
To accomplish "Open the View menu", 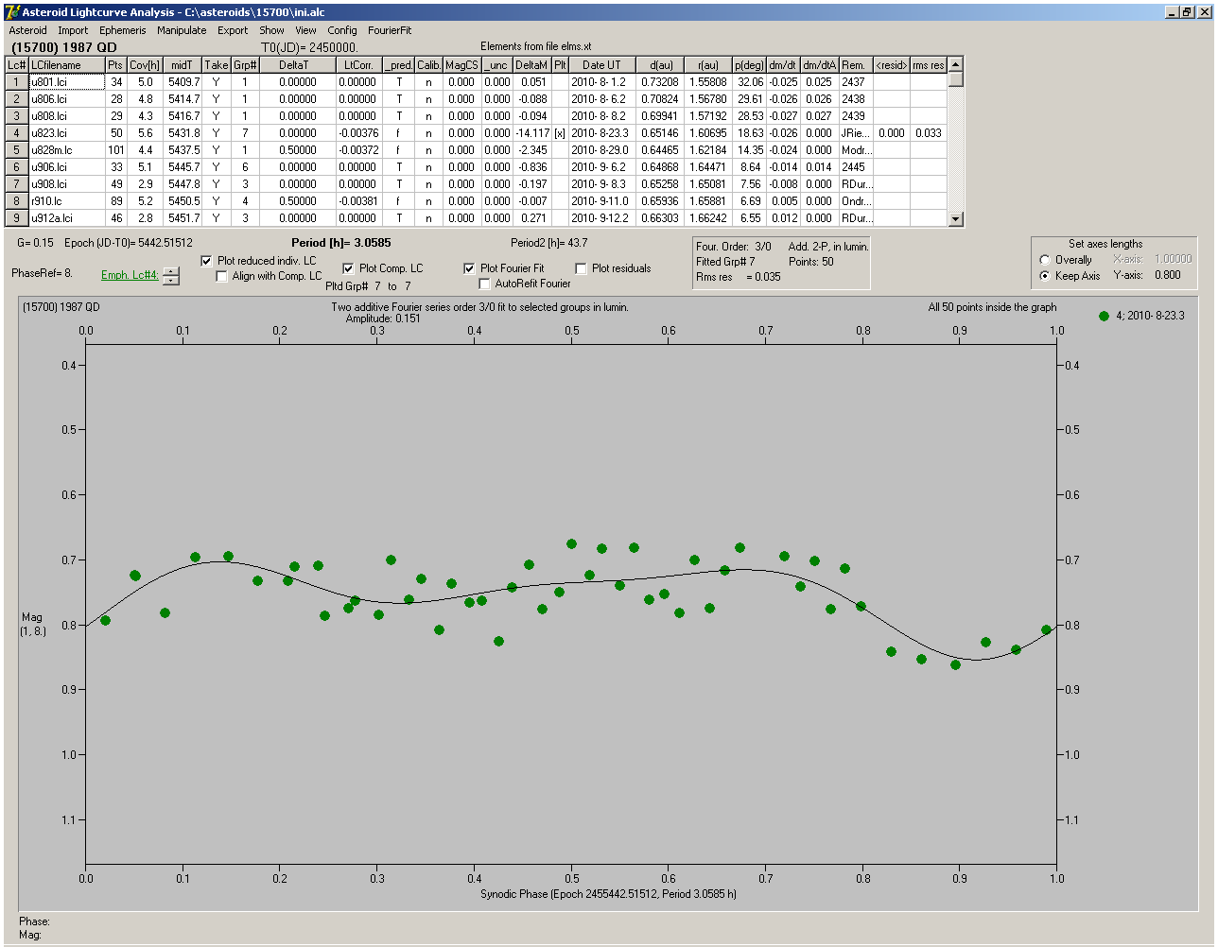I will pos(305,30).
